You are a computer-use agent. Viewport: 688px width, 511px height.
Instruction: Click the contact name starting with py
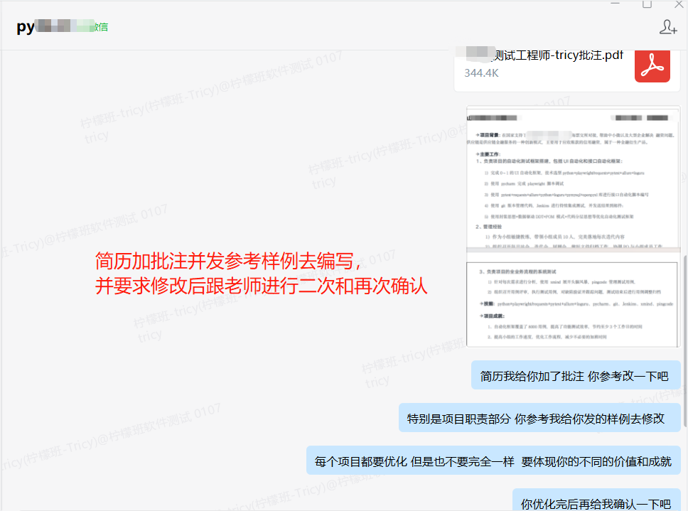(26, 27)
